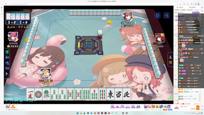View top opponent's avatar profile

tap(127, 17)
